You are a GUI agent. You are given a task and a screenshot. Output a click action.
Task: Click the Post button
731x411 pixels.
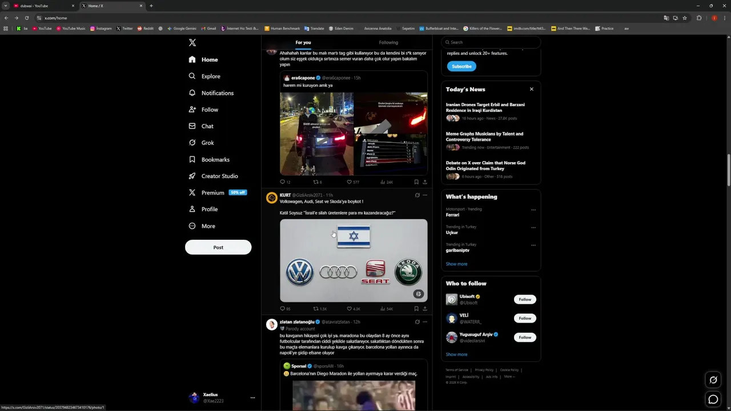pyautogui.click(x=218, y=247)
